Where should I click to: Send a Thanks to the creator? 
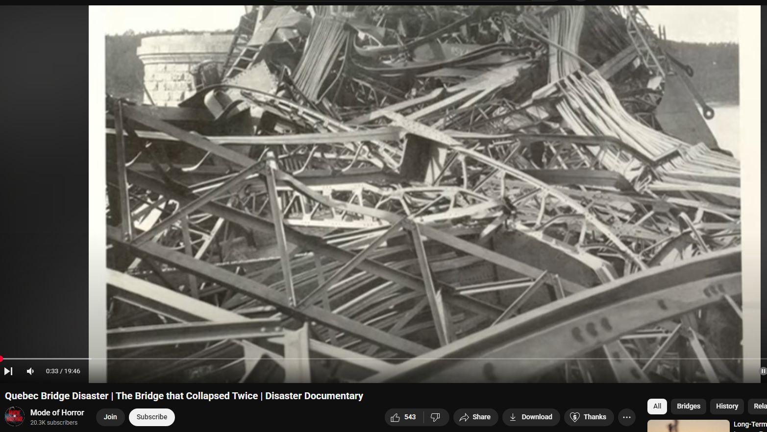pos(589,417)
